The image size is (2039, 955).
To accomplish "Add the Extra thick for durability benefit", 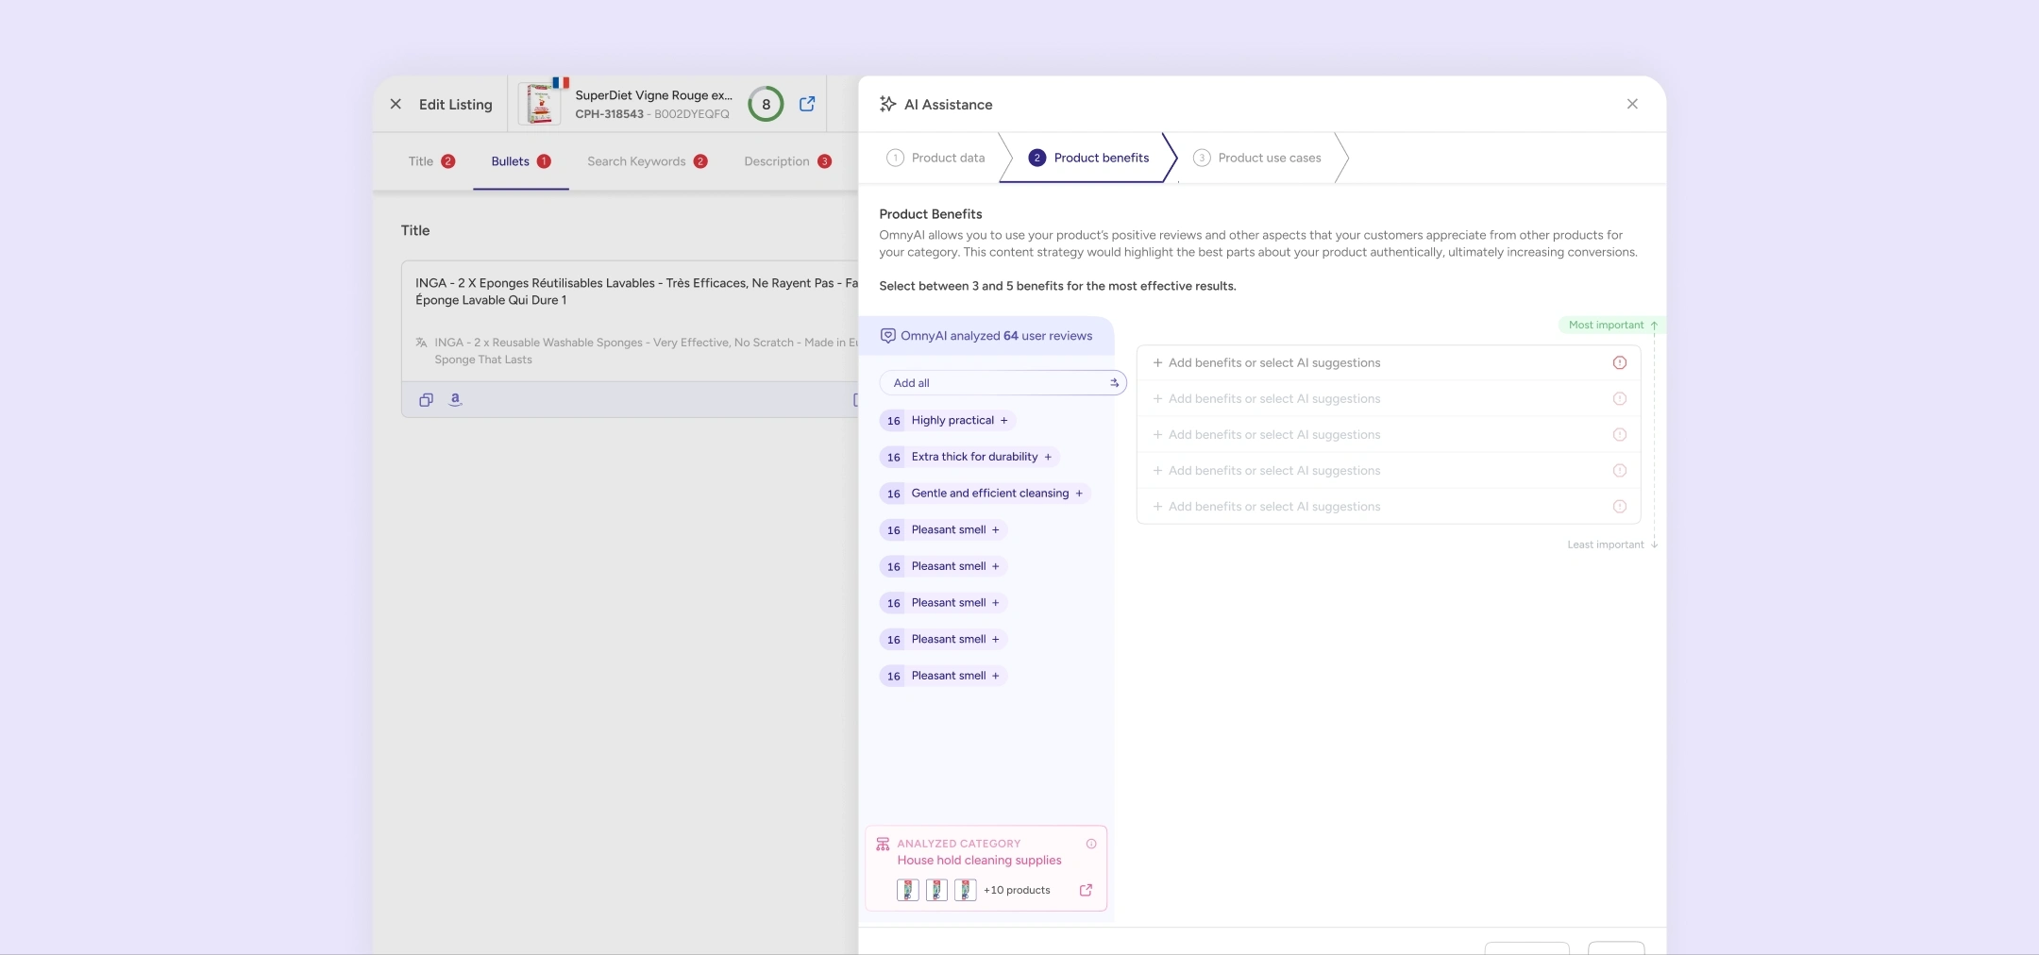I will pyautogui.click(x=969, y=457).
